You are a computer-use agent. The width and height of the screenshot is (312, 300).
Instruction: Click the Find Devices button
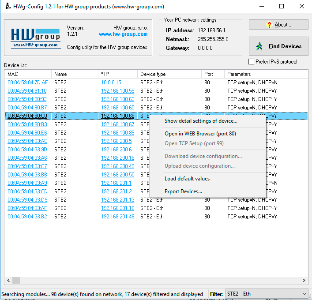pos(278,46)
